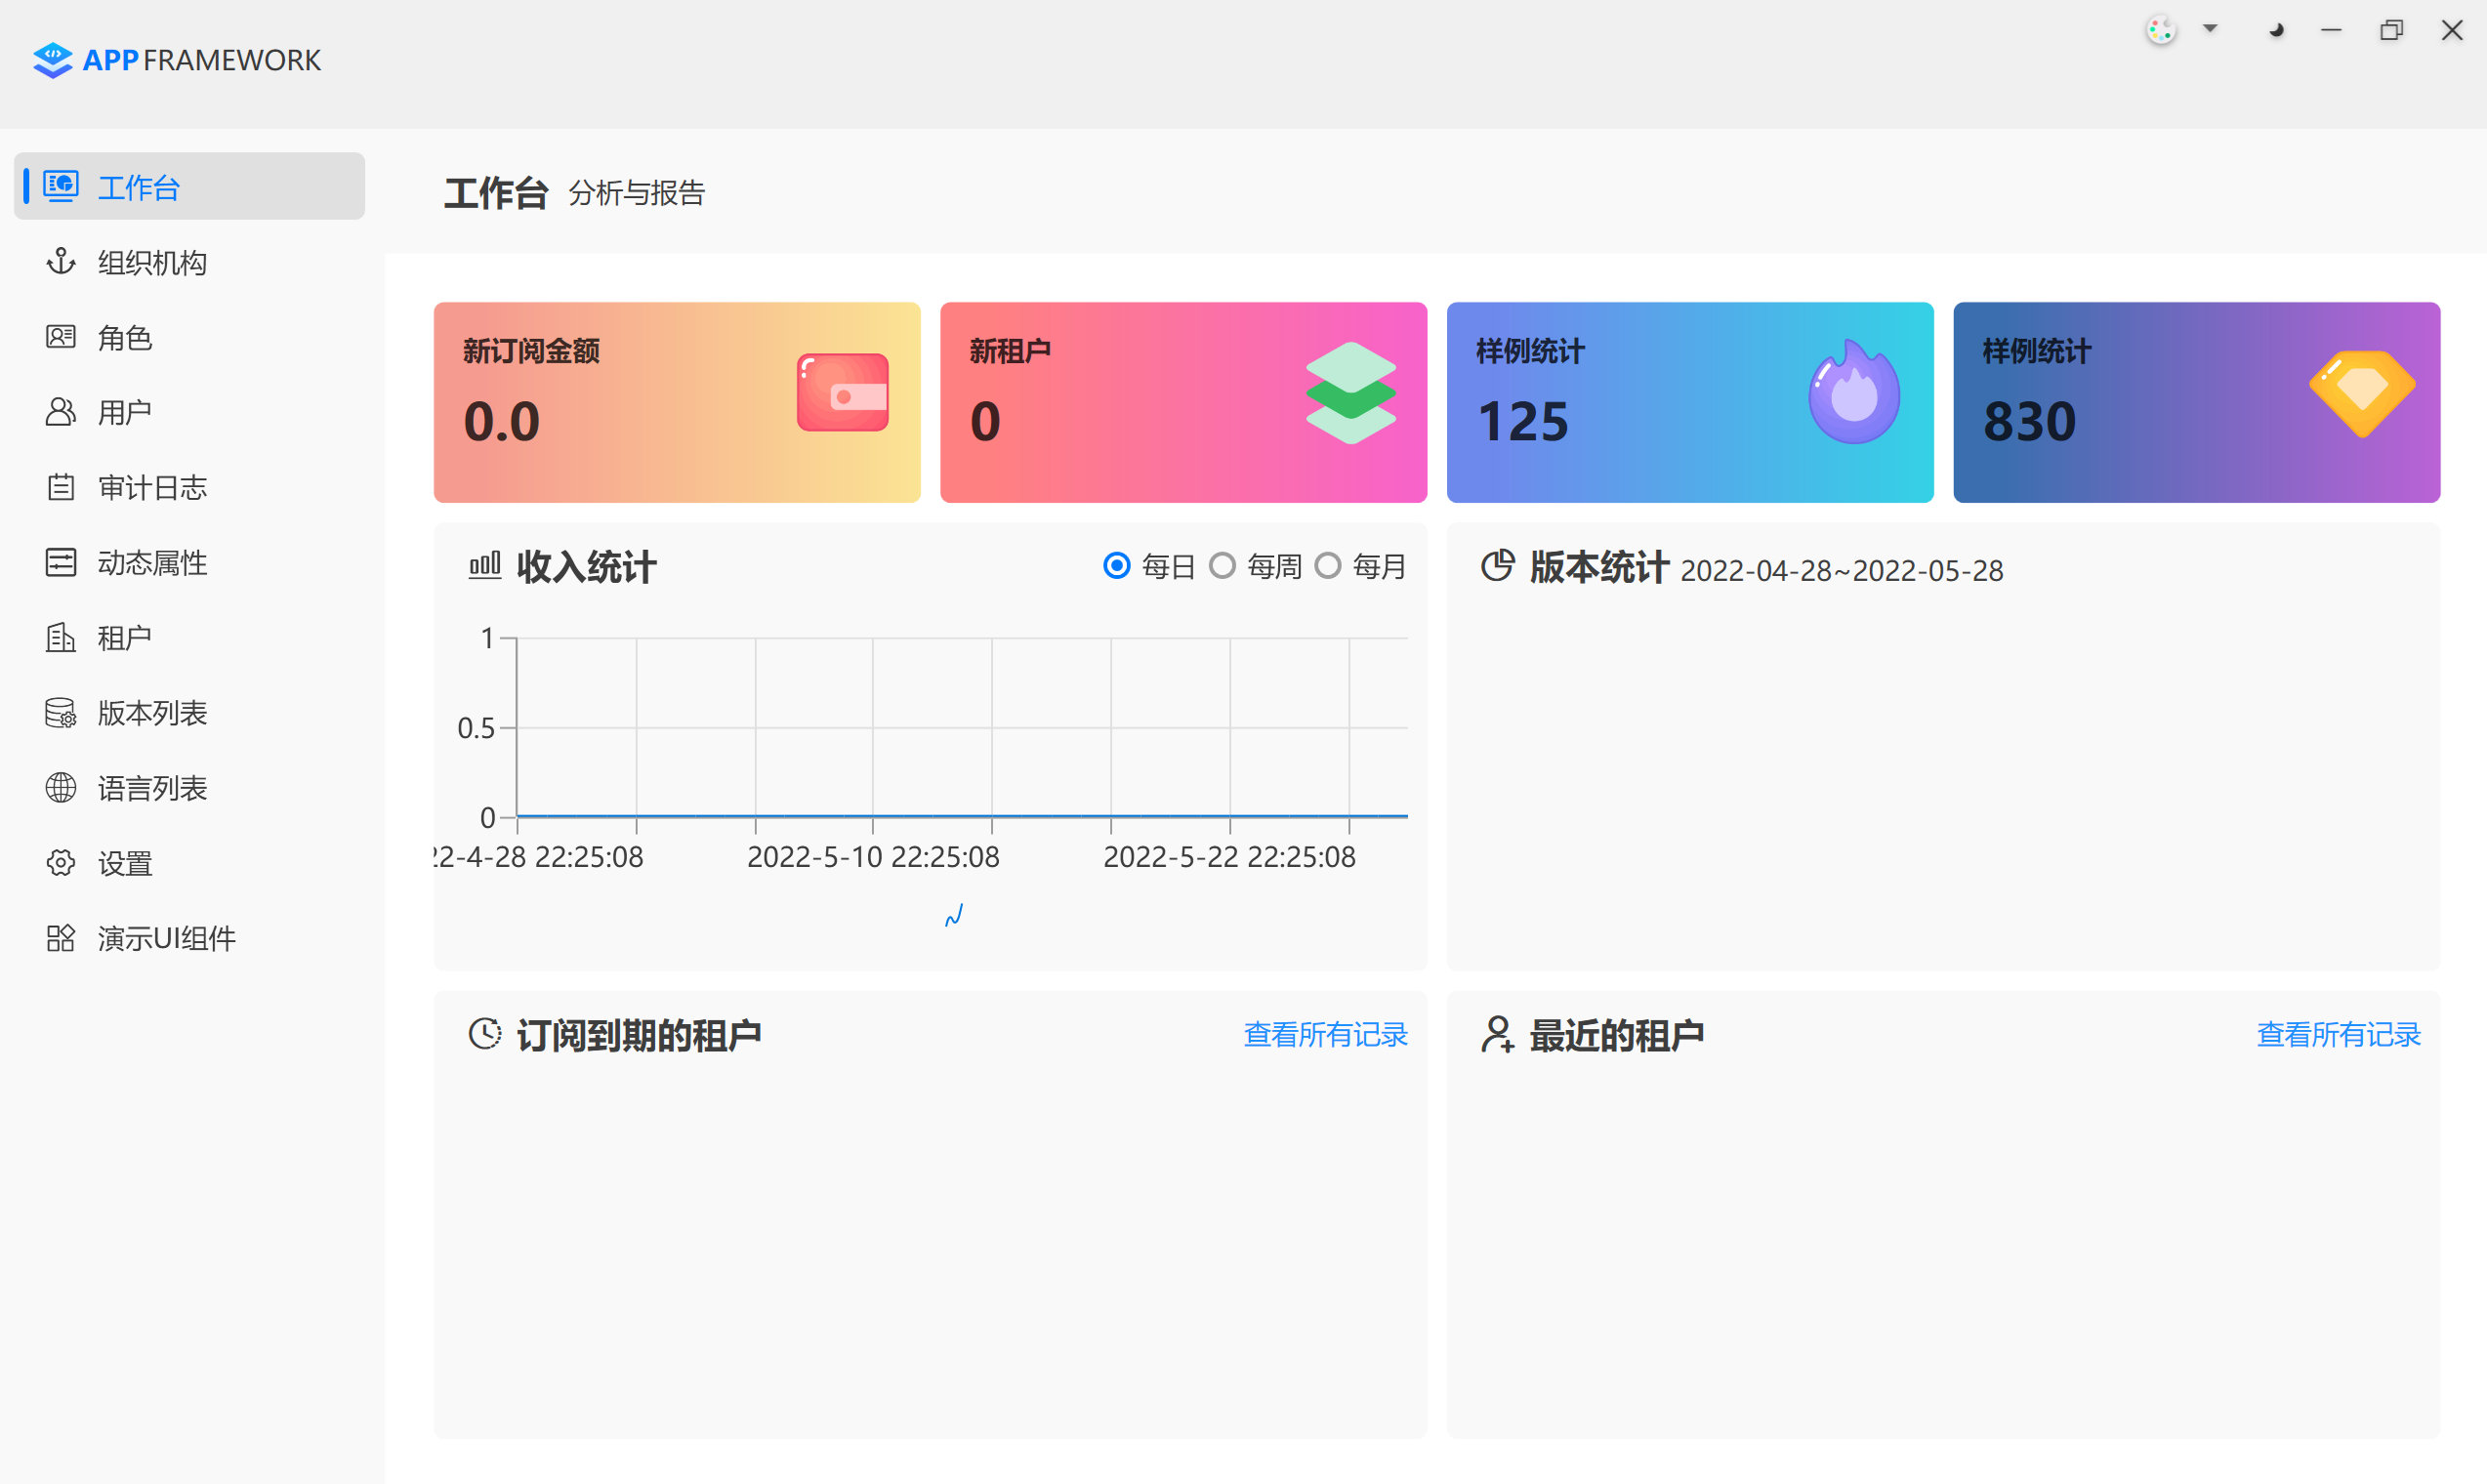Click the 版本列表 database icon

click(61, 713)
